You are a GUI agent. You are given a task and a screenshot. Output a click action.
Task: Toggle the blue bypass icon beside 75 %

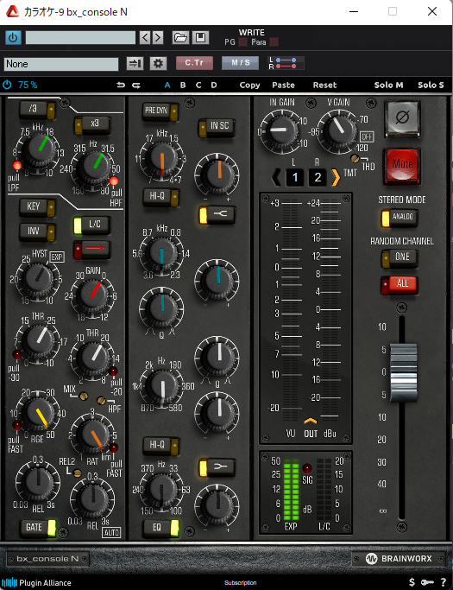[7, 85]
